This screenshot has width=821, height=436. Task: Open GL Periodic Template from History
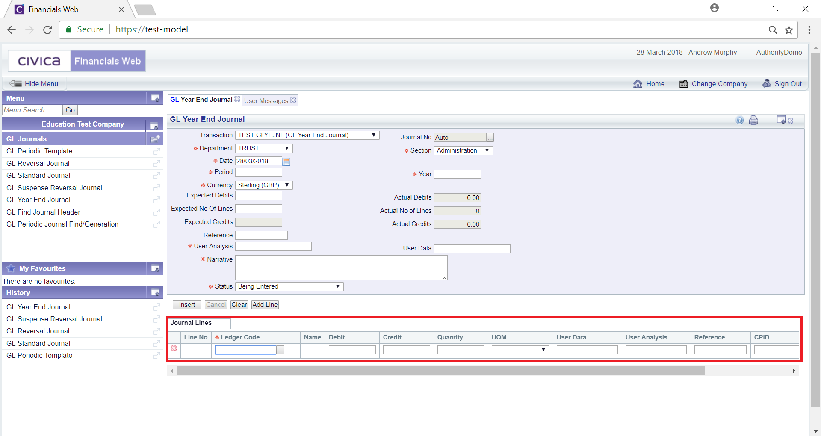click(39, 355)
